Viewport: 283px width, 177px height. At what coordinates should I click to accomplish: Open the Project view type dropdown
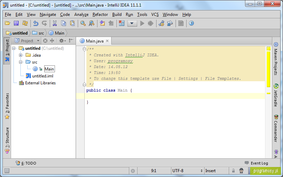(x=27, y=41)
